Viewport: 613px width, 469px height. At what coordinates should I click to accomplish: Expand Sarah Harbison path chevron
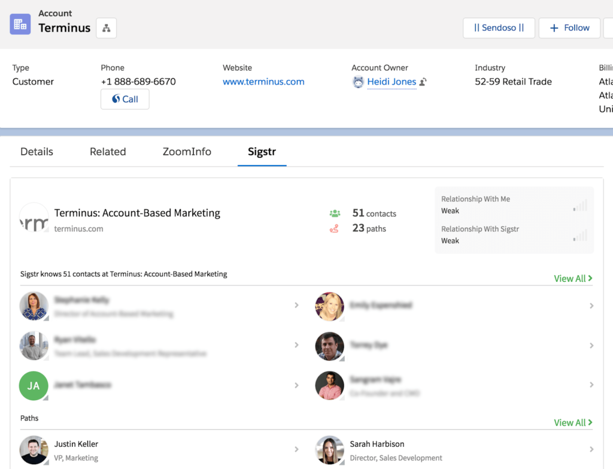coord(591,449)
